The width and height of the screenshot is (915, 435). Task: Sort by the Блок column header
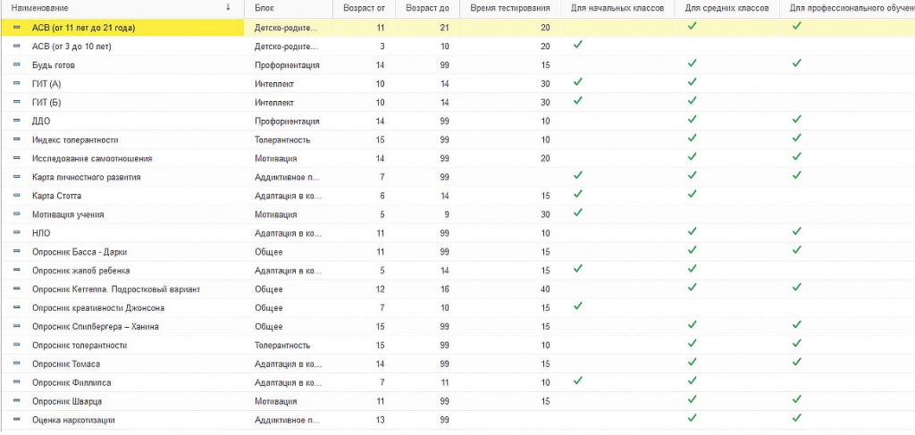point(264,8)
